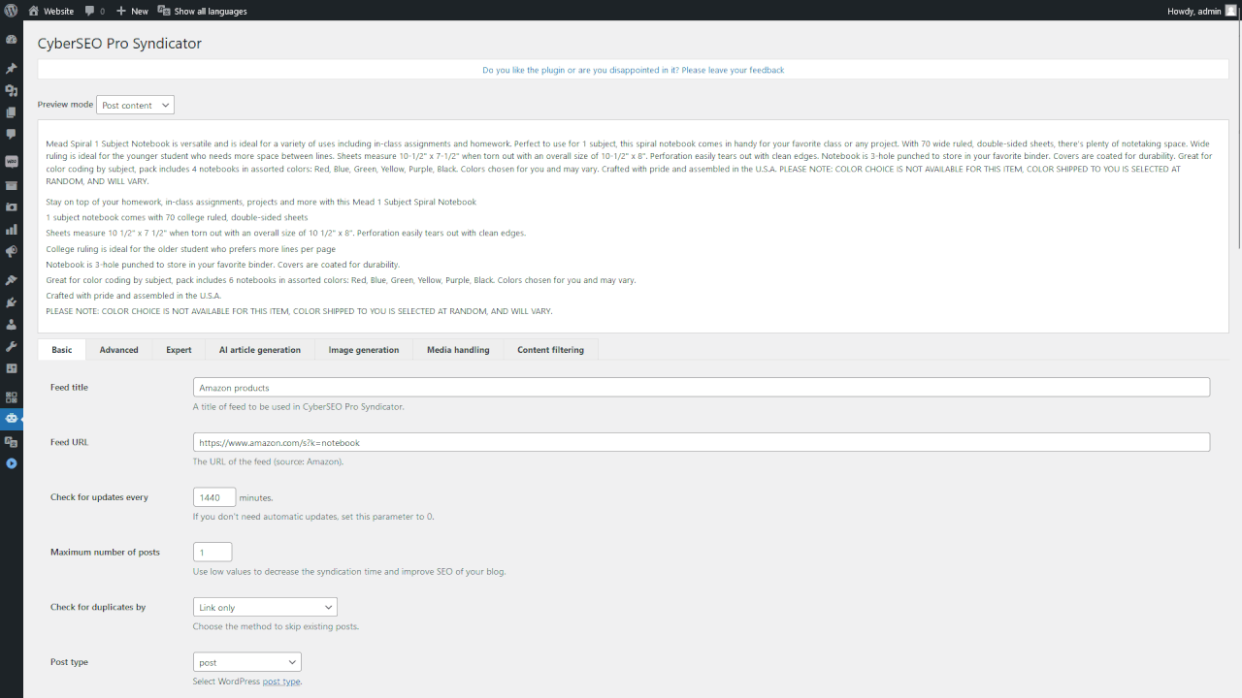Viewport: 1242px width, 698px height.
Task: Click the Post type label
Action: (x=69, y=662)
